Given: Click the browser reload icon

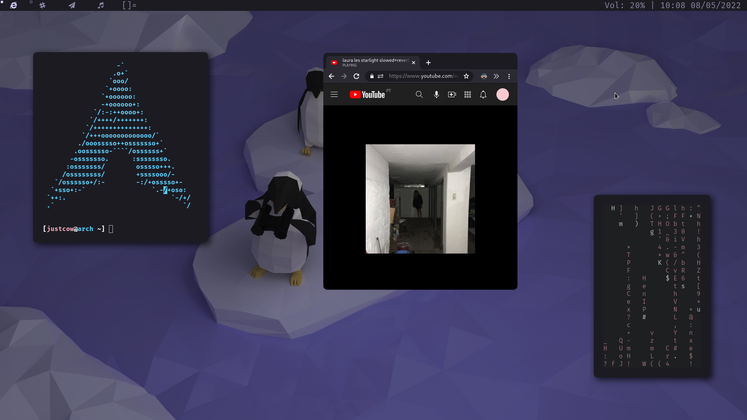Looking at the screenshot, I should pyautogui.click(x=356, y=76).
